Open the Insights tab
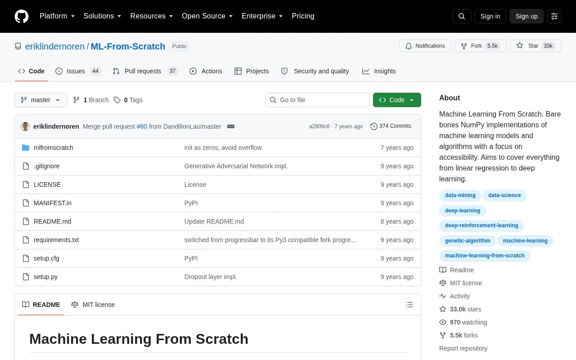The image size is (576, 360). coord(379,71)
